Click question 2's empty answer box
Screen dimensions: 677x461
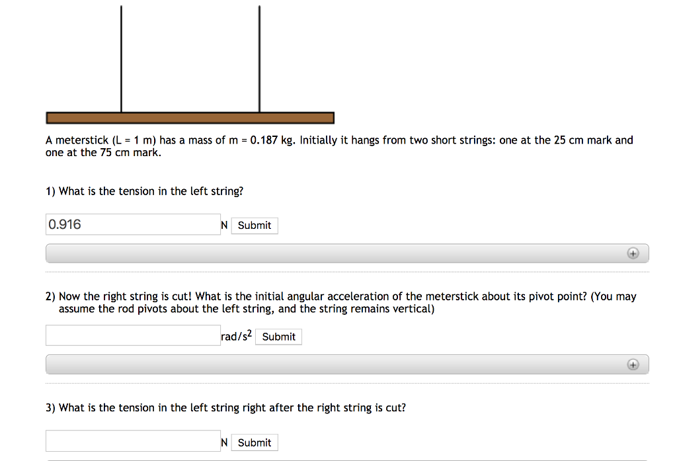coord(132,335)
